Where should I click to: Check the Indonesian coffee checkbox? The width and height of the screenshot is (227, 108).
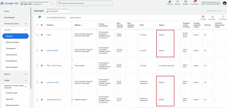pos(37,82)
